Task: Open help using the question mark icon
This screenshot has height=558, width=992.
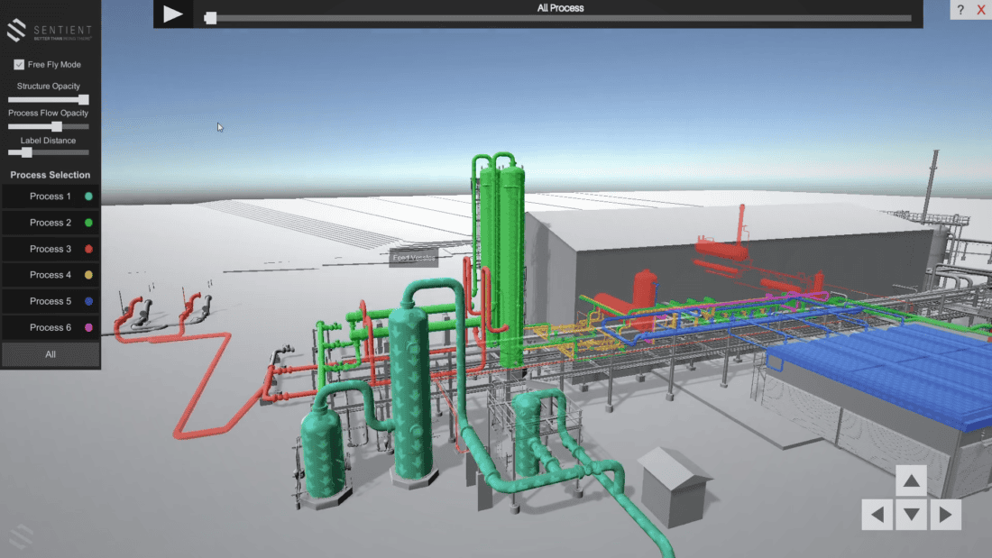Action: 960,10
